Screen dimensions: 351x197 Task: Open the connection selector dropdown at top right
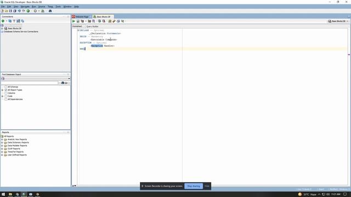347,21
